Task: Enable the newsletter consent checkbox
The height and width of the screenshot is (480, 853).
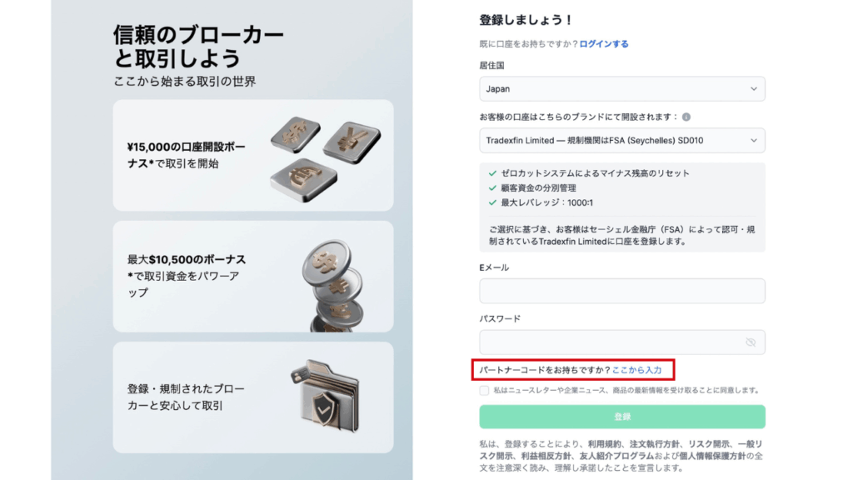Action: [484, 390]
